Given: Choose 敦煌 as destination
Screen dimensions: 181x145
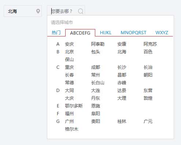Looking at the screenshot, I should [x=148, y=98].
